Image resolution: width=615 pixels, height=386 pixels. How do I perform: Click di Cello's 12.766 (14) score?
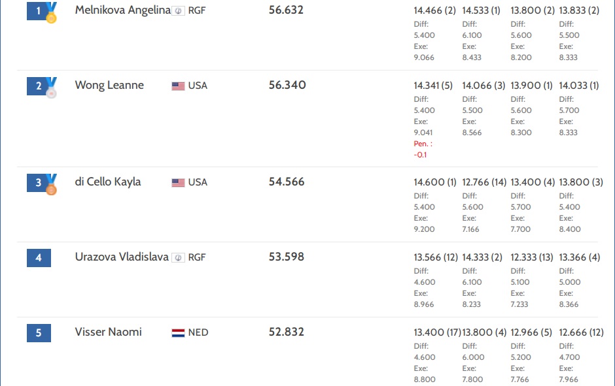484,182
